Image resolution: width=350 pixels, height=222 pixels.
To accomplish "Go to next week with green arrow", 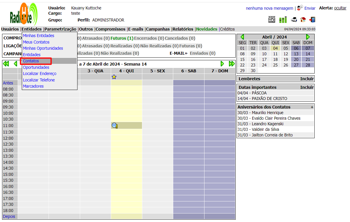I will tap(222, 64).
